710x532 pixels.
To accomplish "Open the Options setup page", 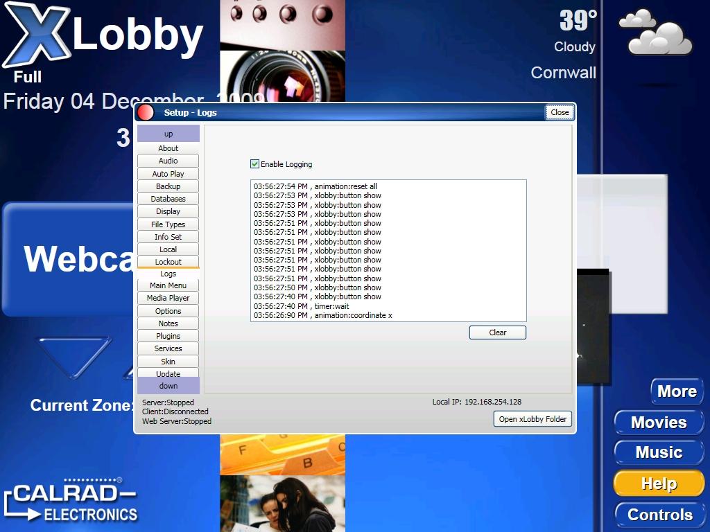I will click(x=168, y=311).
